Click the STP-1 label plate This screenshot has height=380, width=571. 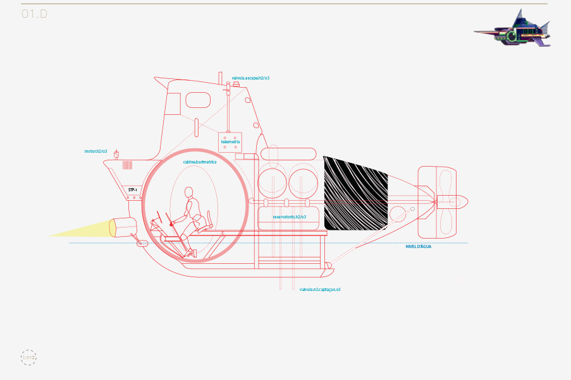(133, 189)
